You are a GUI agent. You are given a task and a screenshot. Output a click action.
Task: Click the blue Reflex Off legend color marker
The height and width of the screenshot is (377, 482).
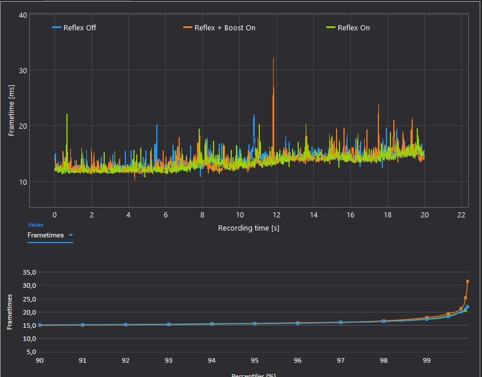57,27
